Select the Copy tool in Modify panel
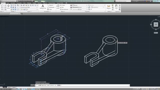Image resolution: width=160 pixels, height=90 pixels. [11, 5]
